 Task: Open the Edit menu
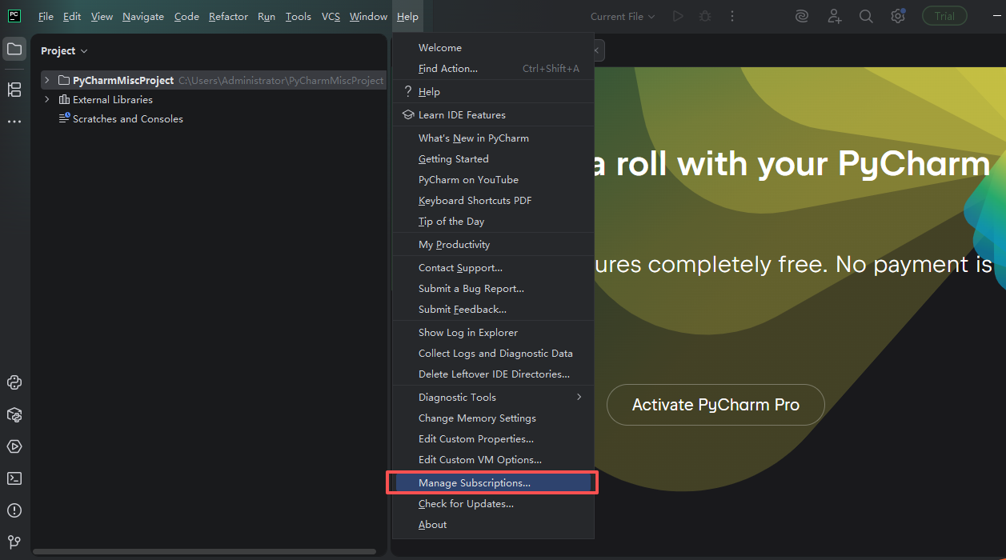[x=72, y=17]
